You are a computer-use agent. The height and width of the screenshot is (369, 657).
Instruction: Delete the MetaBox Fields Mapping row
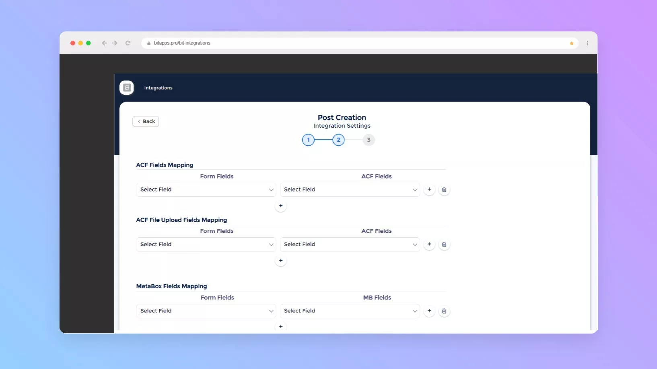pos(444,311)
